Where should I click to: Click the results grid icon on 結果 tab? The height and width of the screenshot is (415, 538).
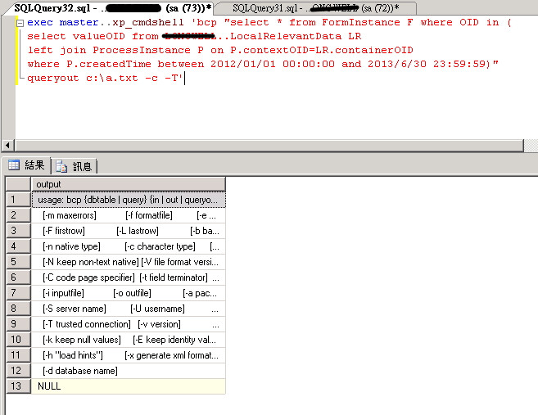14,165
